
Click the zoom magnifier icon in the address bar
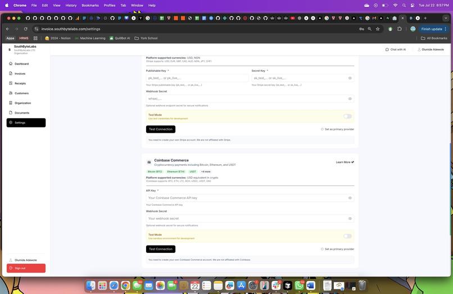tap(369, 29)
